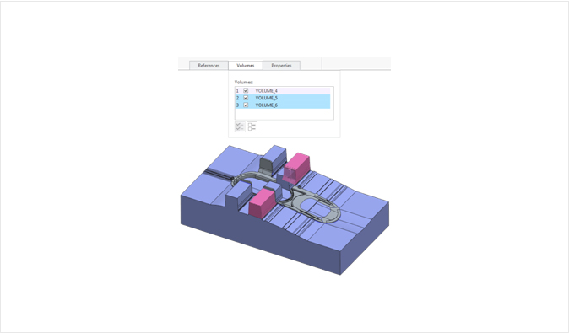Open the Properties tab
The width and height of the screenshot is (569, 333).
point(281,66)
